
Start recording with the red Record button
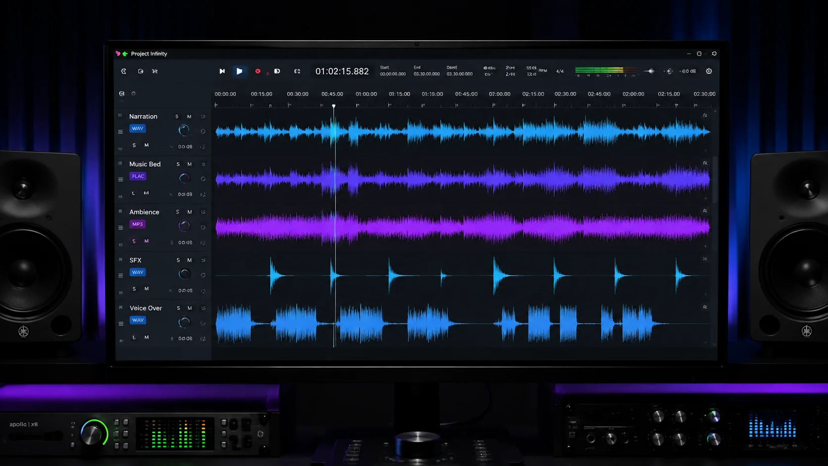click(x=258, y=71)
